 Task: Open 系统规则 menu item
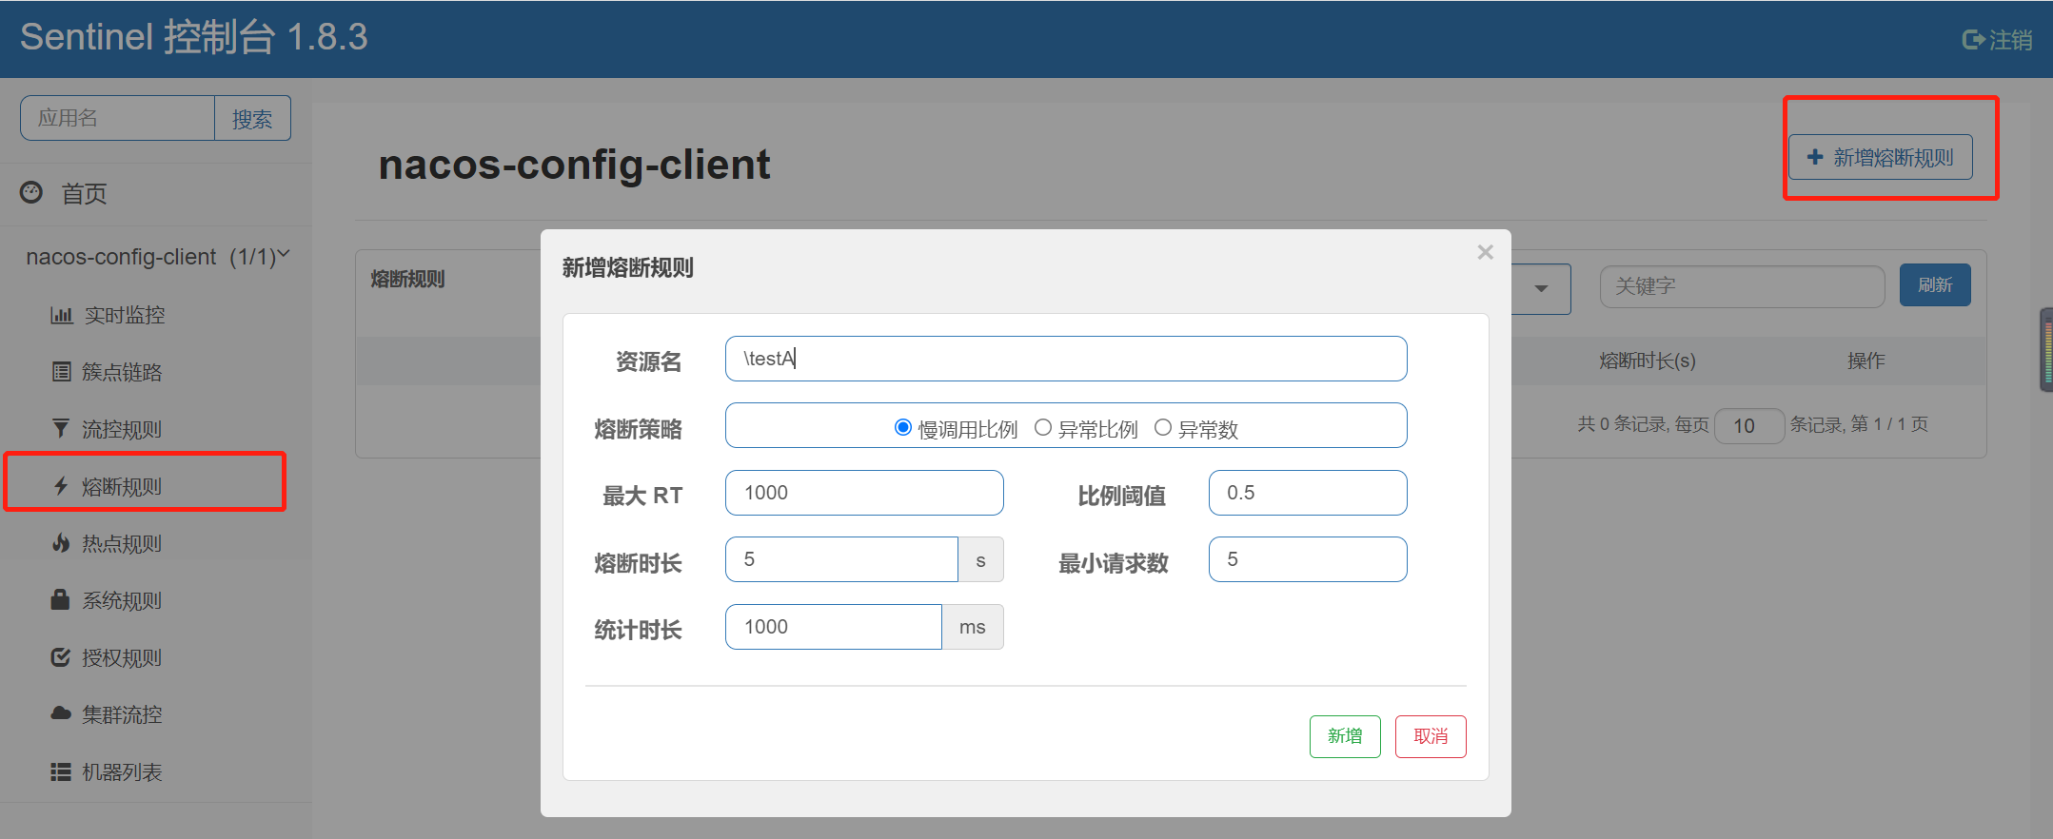[122, 600]
